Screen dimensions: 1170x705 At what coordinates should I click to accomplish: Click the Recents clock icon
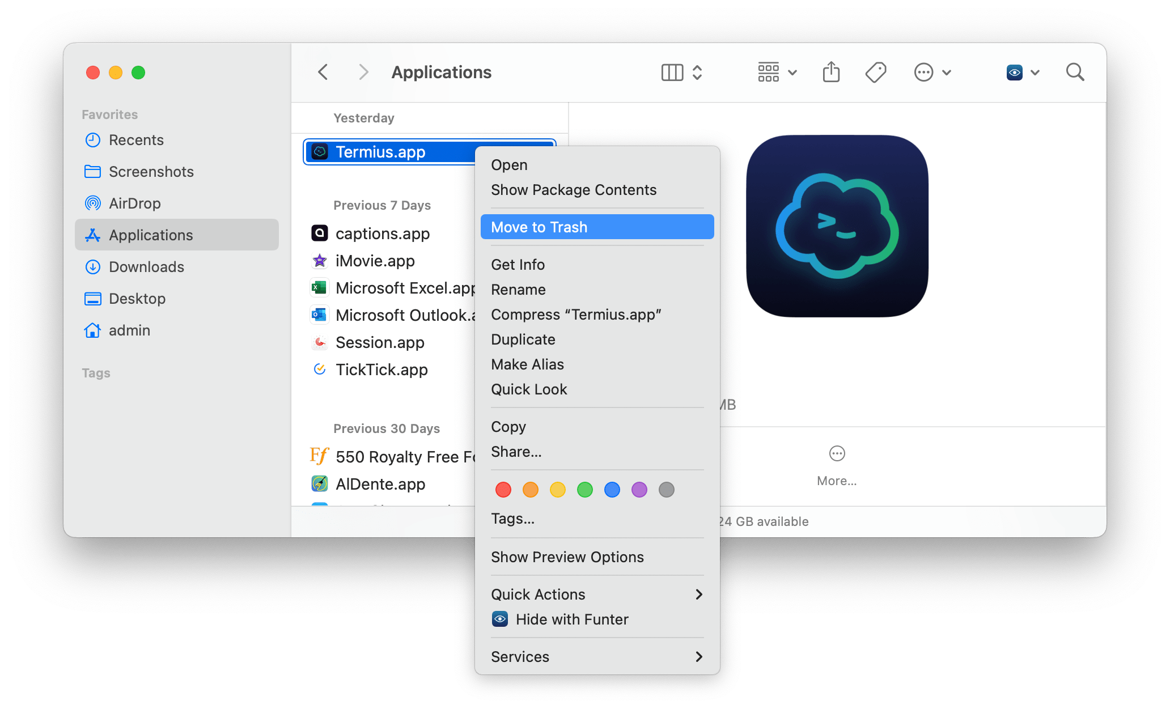92,140
